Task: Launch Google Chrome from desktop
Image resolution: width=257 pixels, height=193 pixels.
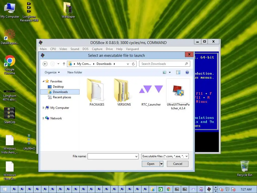Action: coord(10,65)
